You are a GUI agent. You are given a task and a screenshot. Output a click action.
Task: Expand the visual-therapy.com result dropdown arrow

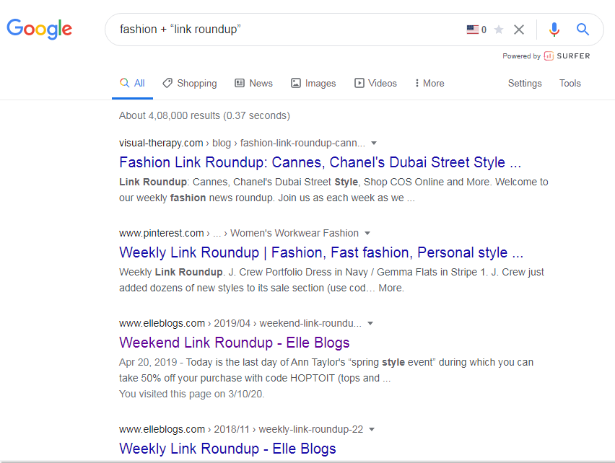point(374,144)
